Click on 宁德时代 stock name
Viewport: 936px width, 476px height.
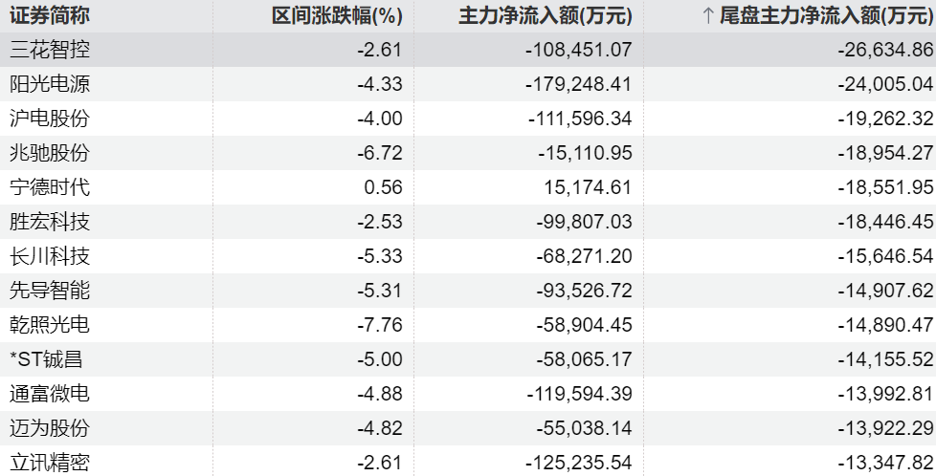[x=50, y=187]
